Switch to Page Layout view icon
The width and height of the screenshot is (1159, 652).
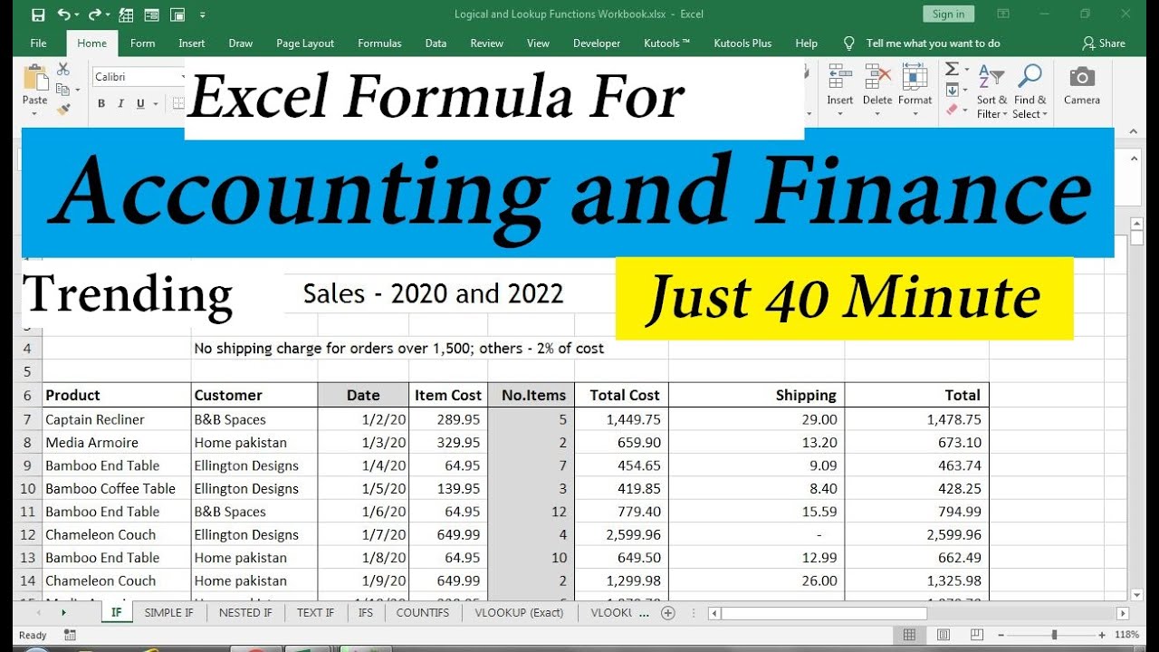tap(943, 636)
